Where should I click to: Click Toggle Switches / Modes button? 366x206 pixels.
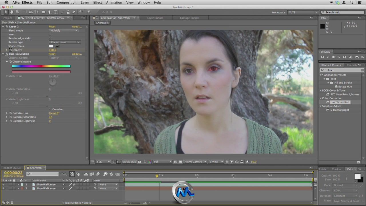pyautogui.click(x=77, y=203)
